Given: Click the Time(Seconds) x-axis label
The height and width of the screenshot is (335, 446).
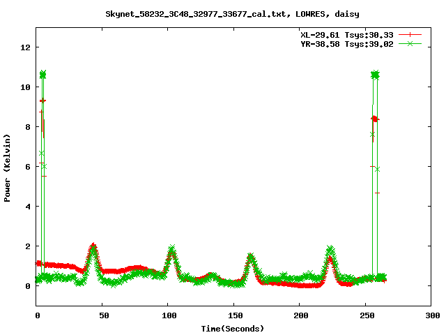Looking at the screenshot, I should tap(232, 329).
